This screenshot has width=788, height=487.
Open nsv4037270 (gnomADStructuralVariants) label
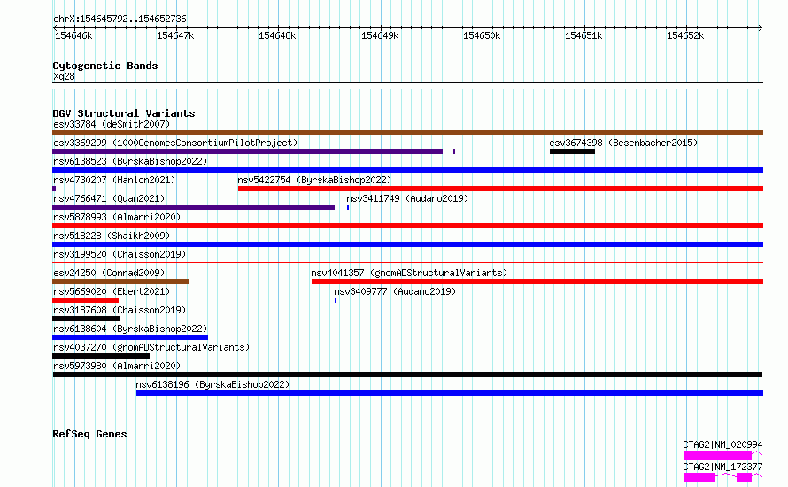[x=151, y=347]
